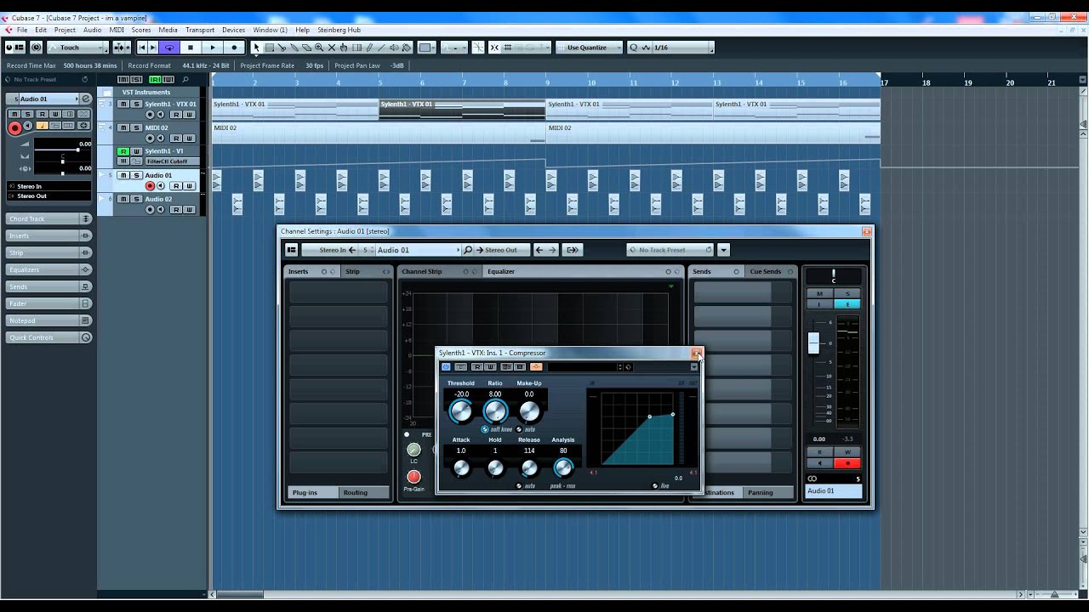This screenshot has width=1089, height=612.
Task: Expand the Equalizers section in Inspector
Action: click(48, 269)
